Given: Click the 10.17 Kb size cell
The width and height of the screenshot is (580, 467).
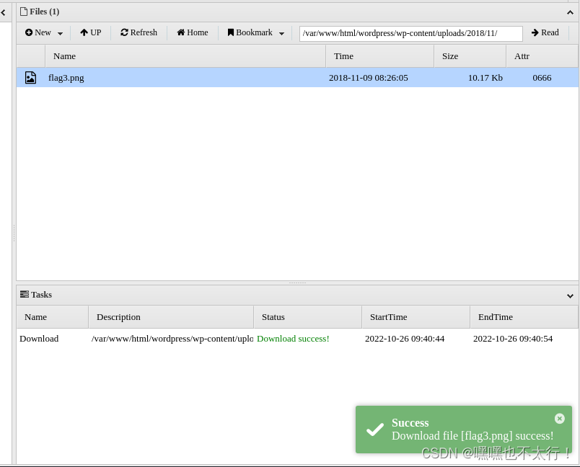Looking at the screenshot, I should 485,78.
